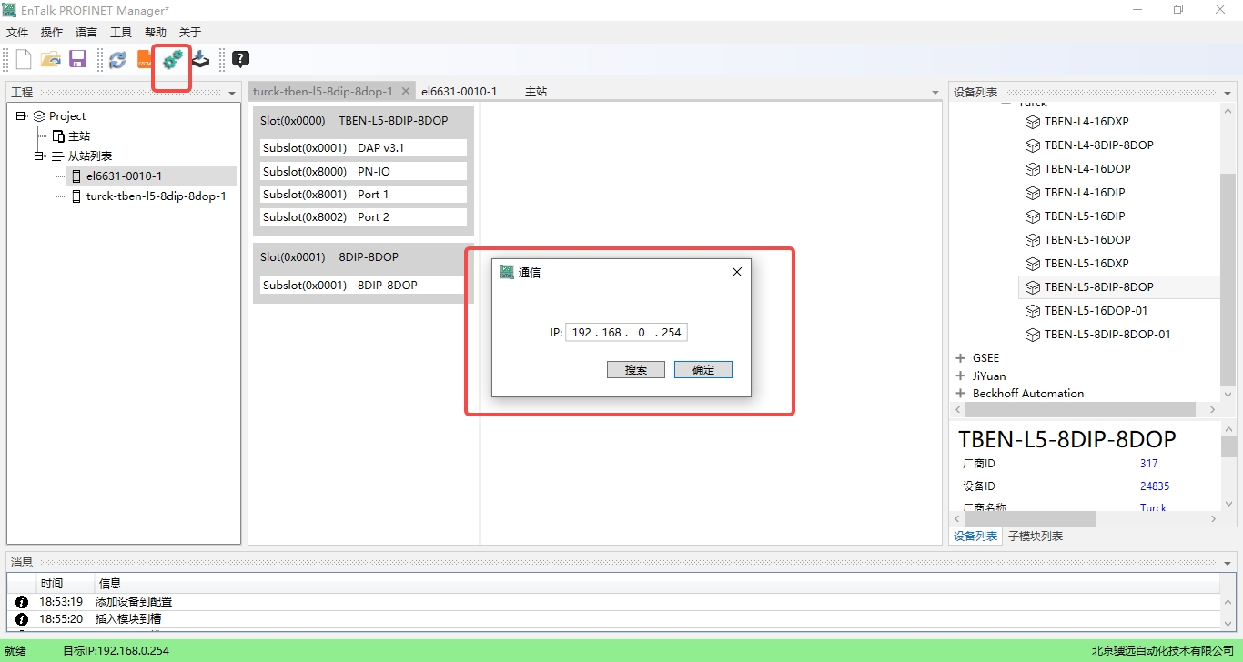Click the purple save disk icon

coord(77,60)
